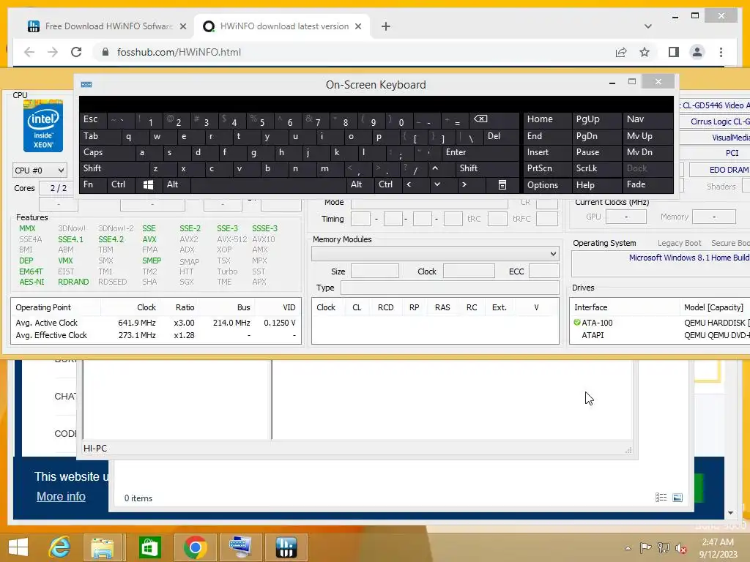
Task: Switch to HWiNFO download latest version tab
Action: (282, 26)
